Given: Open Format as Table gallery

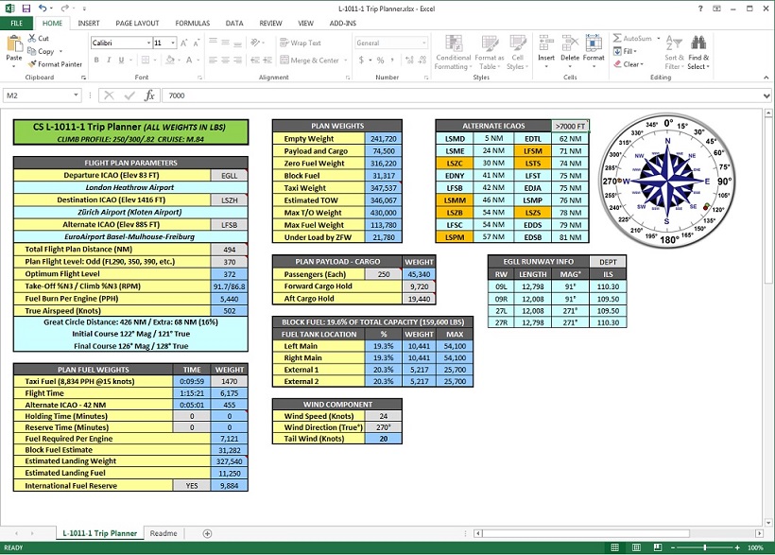Looking at the screenshot, I should pyautogui.click(x=490, y=52).
